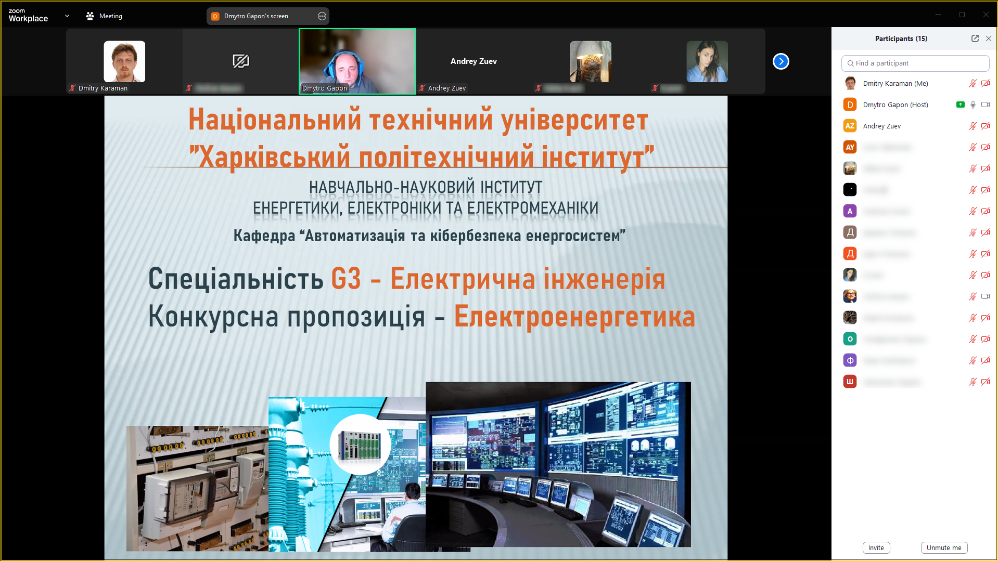Click the red Ш avatar in the participants list

pyautogui.click(x=850, y=382)
